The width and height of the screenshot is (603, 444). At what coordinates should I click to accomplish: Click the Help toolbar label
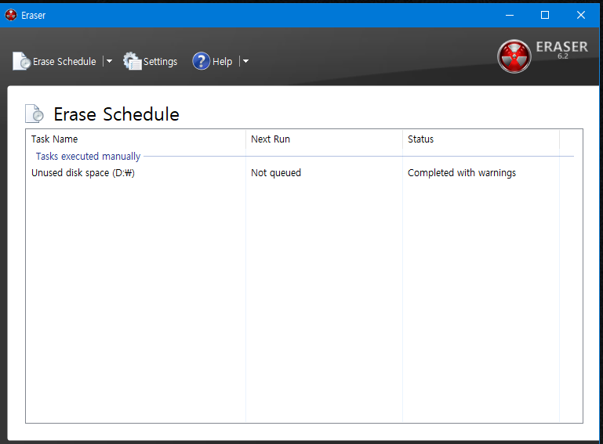point(222,61)
